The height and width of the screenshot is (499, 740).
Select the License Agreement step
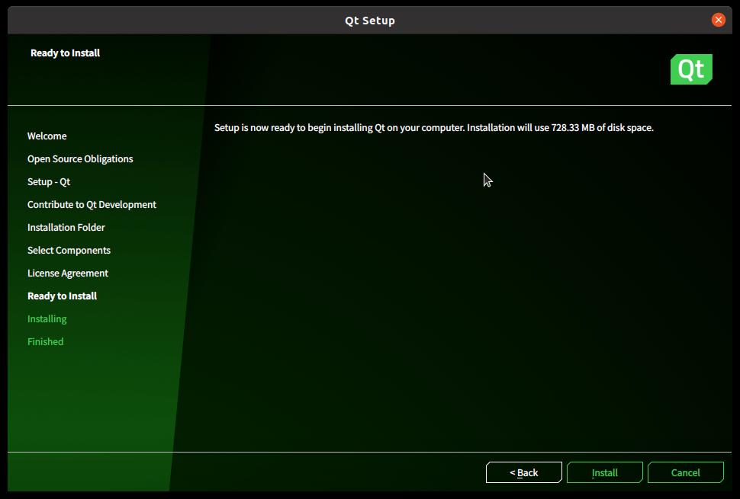click(67, 273)
